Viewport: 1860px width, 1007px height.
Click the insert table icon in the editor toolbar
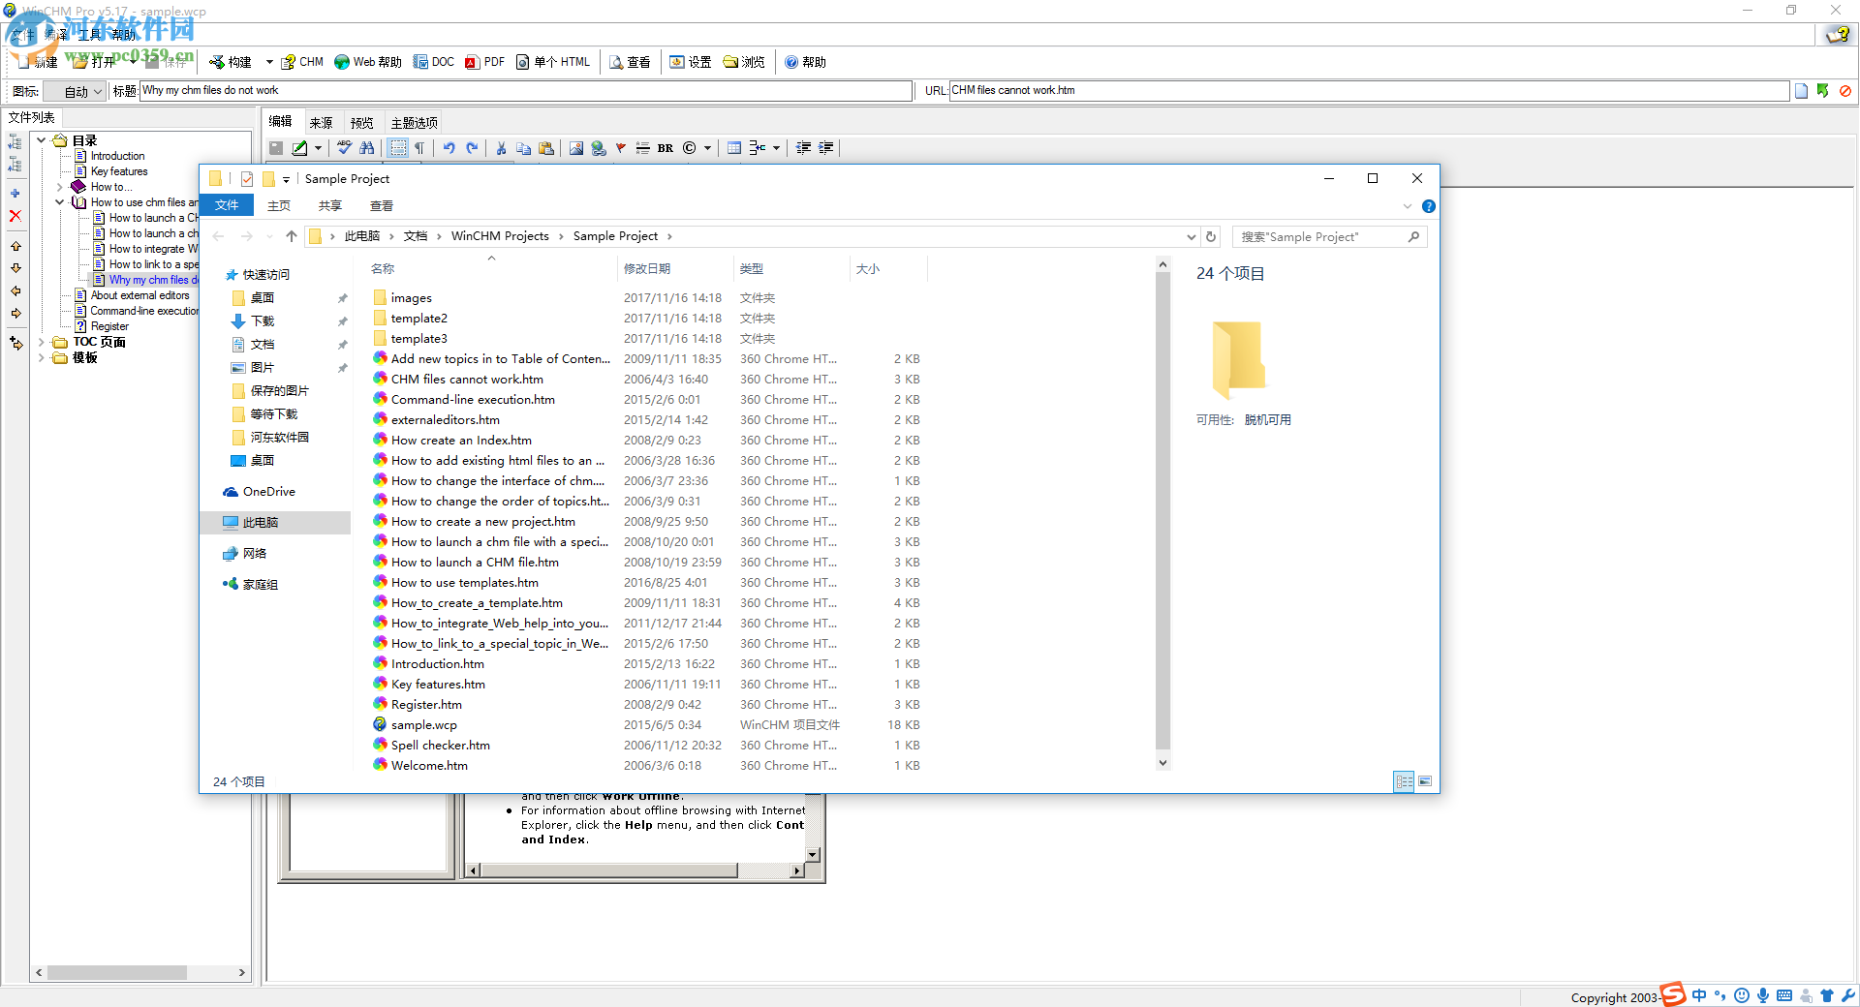click(734, 148)
